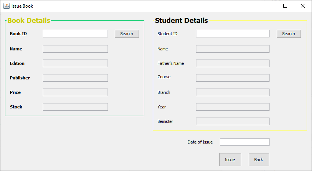Select the Date of Issue field
Viewport: 312px width, 171px height.
[x=244, y=142]
